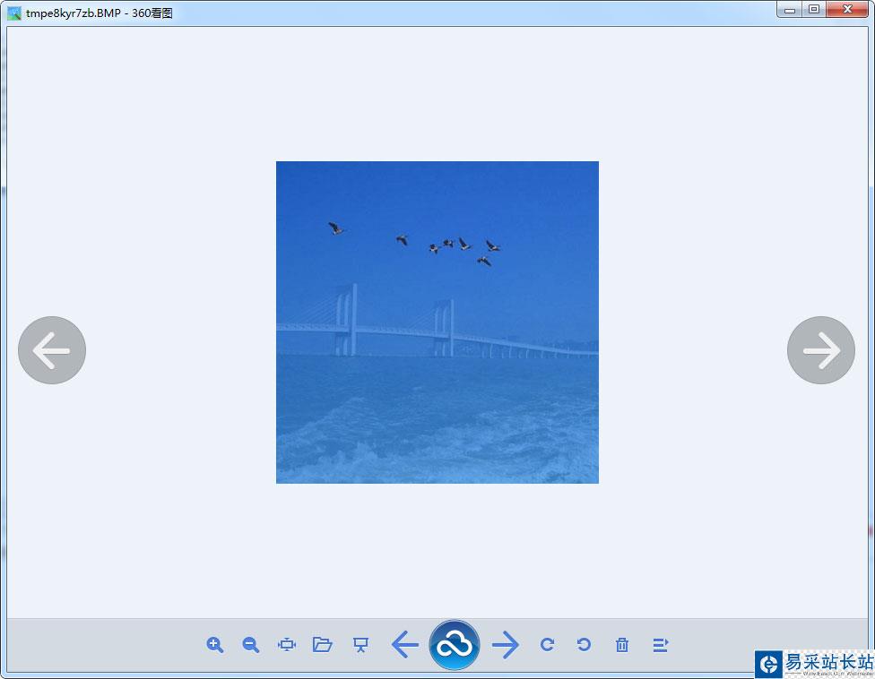
Task: Go to next image using toolbar right arrow
Action: click(506, 645)
